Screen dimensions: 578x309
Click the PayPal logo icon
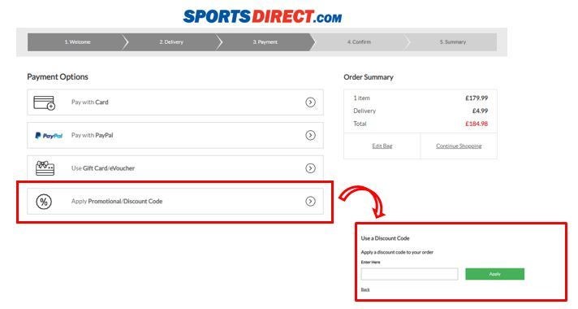[x=49, y=136]
